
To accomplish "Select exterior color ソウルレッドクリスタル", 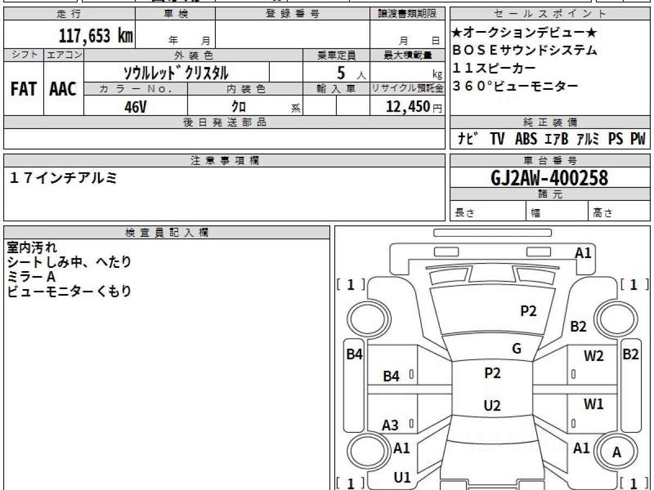I will pos(176,72).
